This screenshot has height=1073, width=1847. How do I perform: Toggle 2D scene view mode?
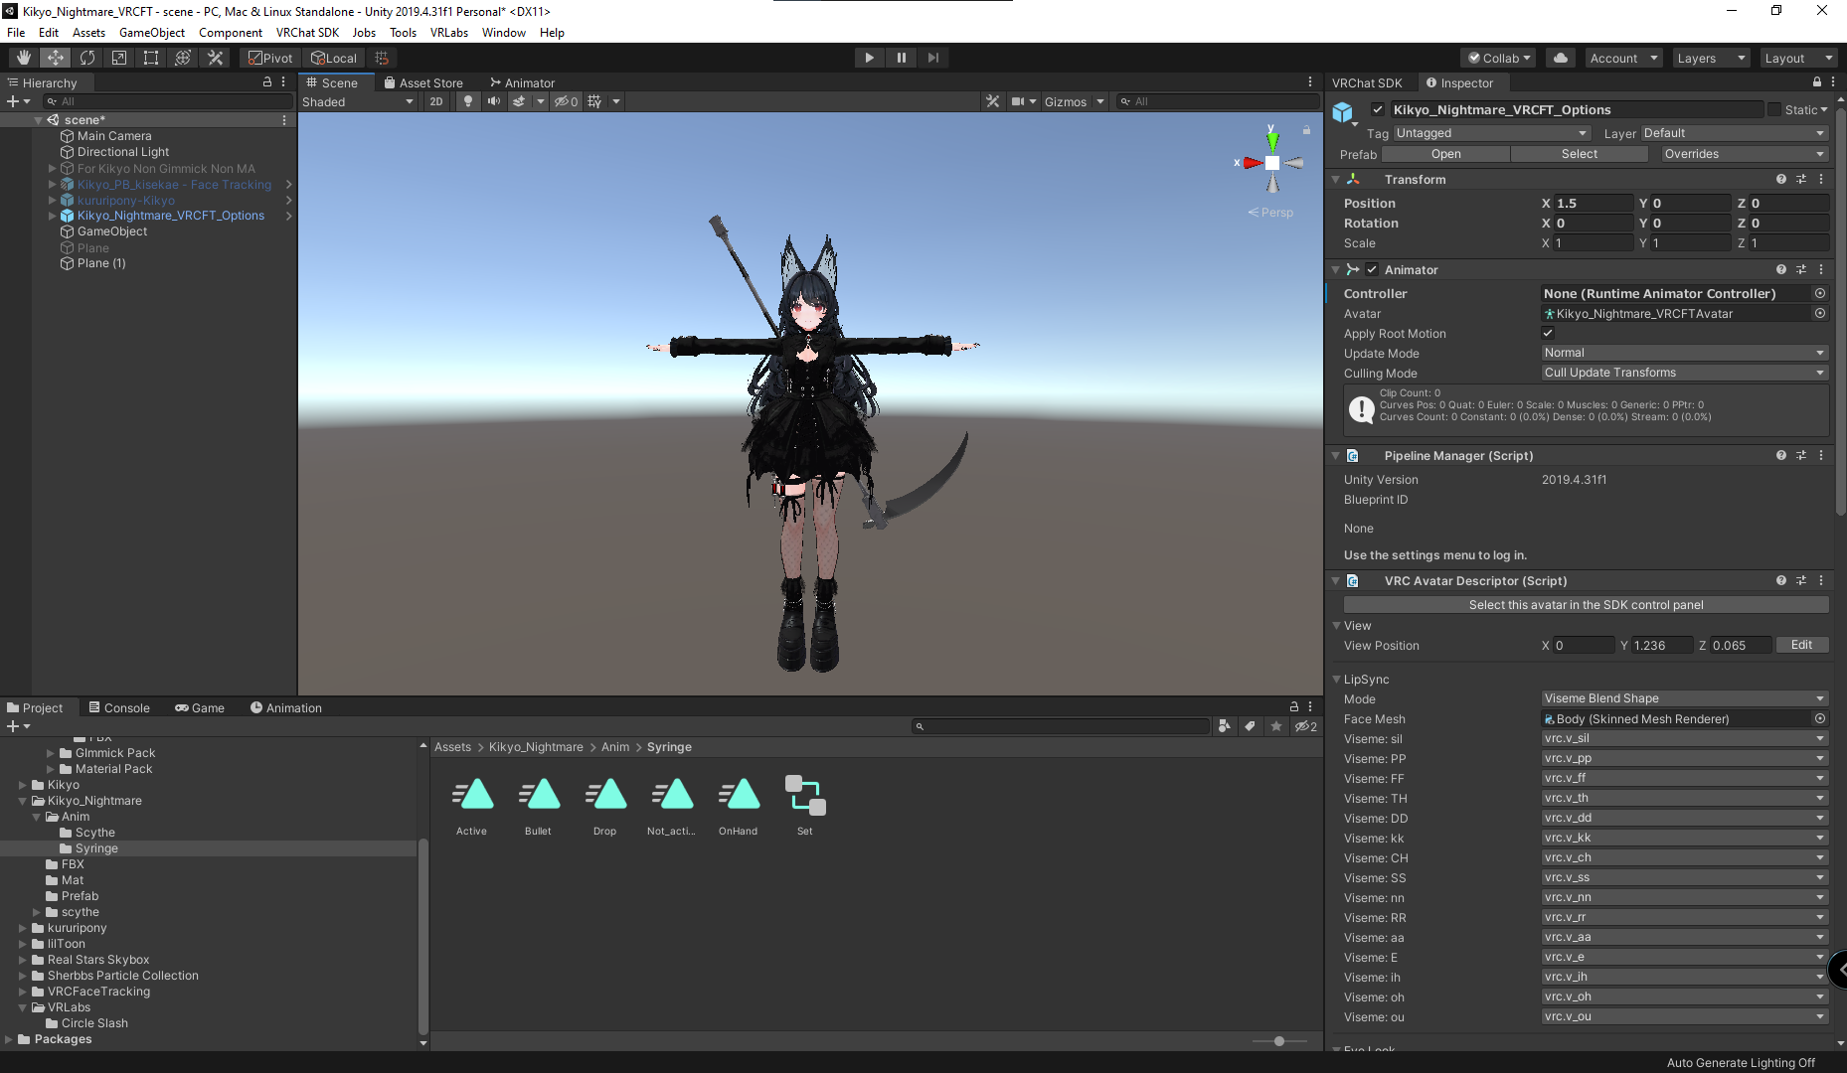click(436, 101)
